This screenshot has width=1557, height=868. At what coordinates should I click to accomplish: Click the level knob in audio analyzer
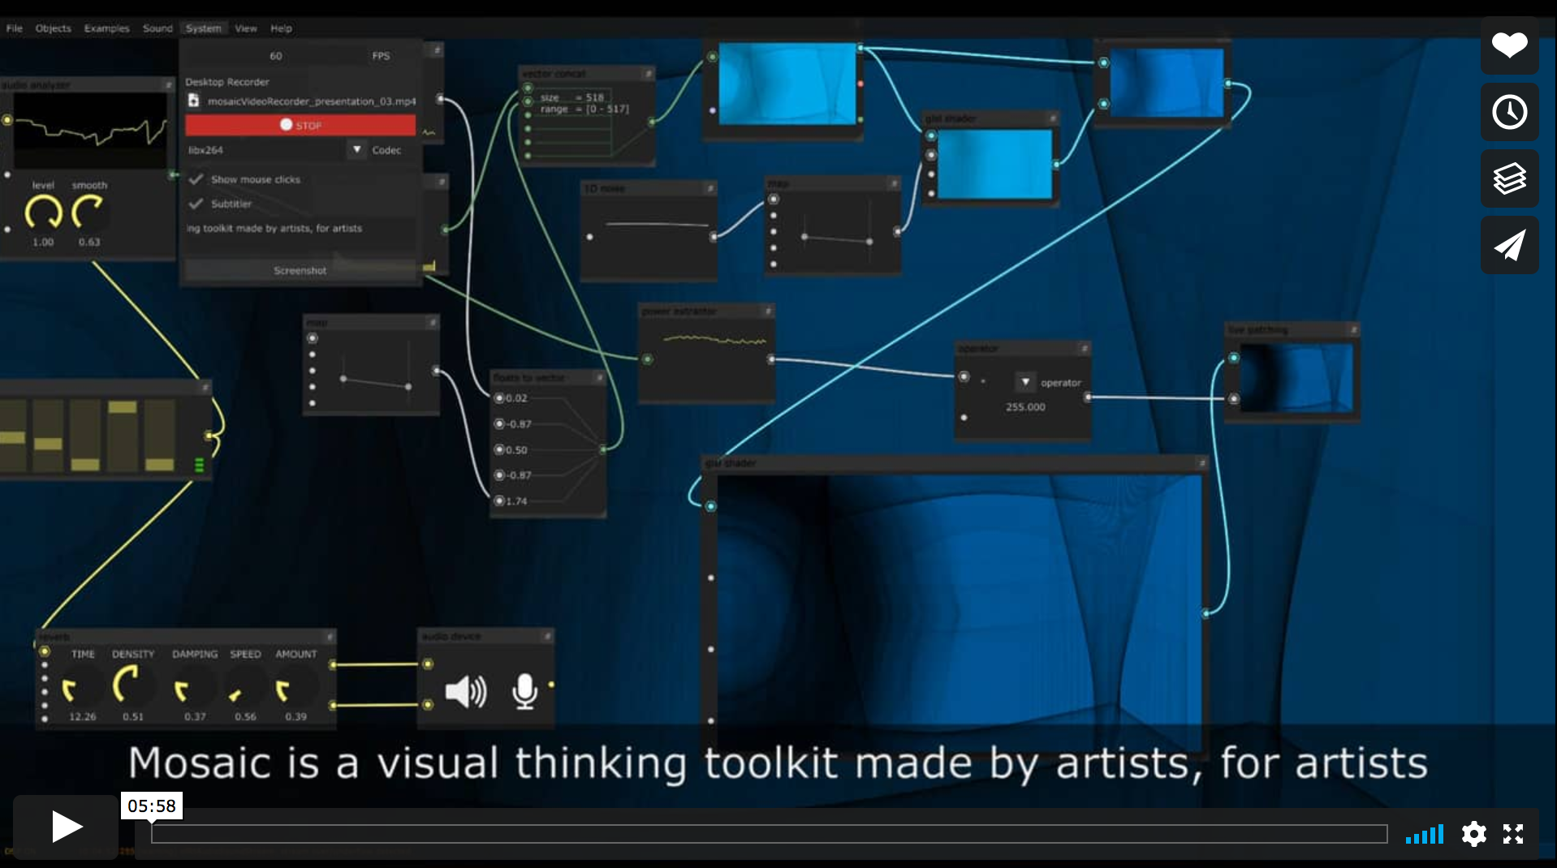[x=43, y=213]
